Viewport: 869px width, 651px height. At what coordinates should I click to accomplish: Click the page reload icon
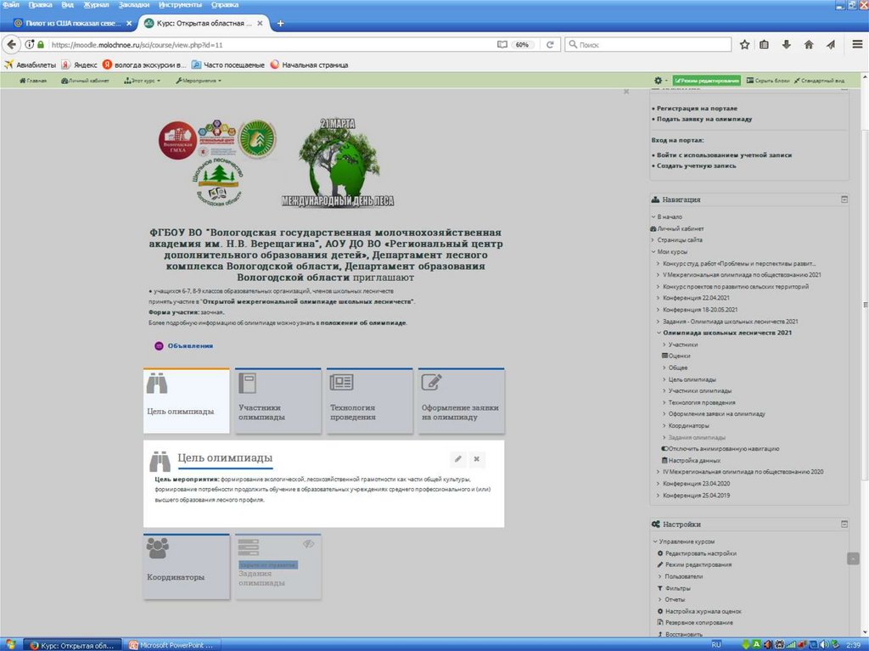550,44
